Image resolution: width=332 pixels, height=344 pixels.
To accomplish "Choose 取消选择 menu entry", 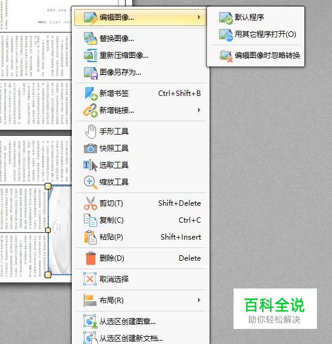I will pyautogui.click(x=141, y=279).
